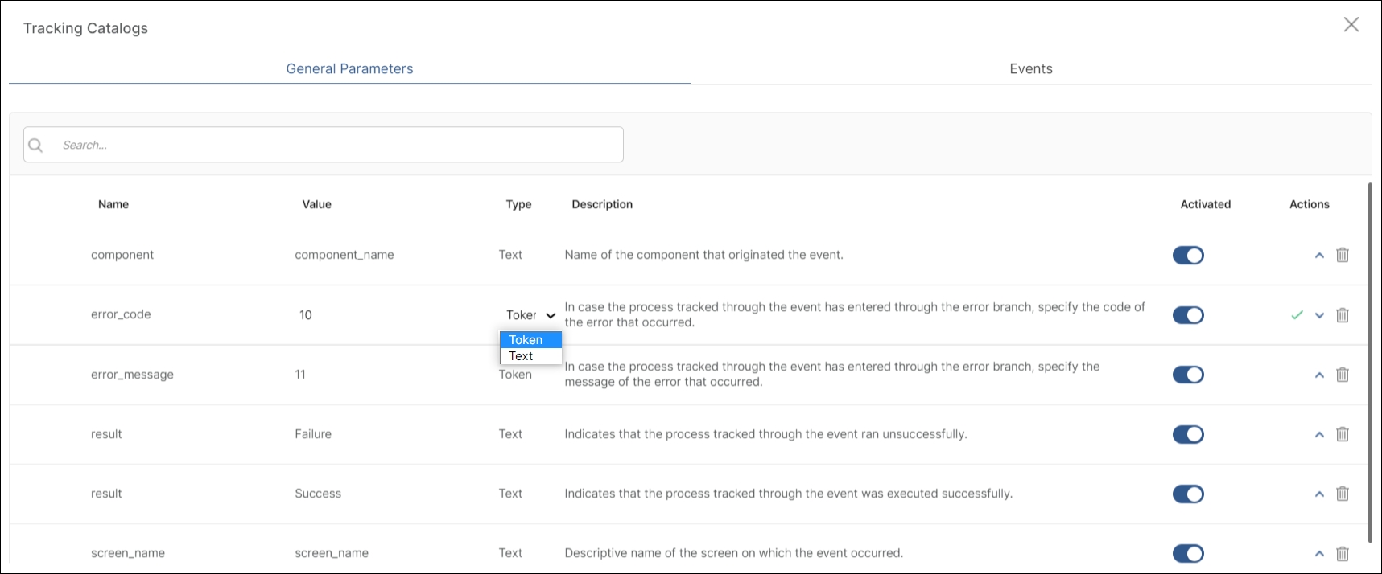
Task: Click the magnifier search icon
Action: click(x=35, y=145)
